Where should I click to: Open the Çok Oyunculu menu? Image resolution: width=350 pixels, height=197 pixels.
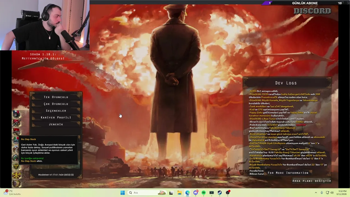(x=56, y=104)
